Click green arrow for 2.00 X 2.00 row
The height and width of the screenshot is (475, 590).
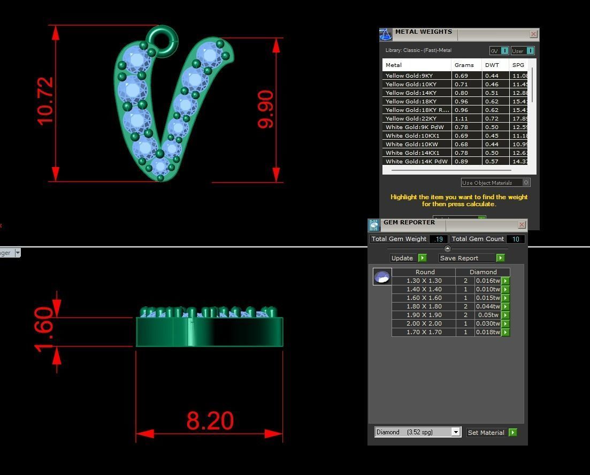click(505, 324)
